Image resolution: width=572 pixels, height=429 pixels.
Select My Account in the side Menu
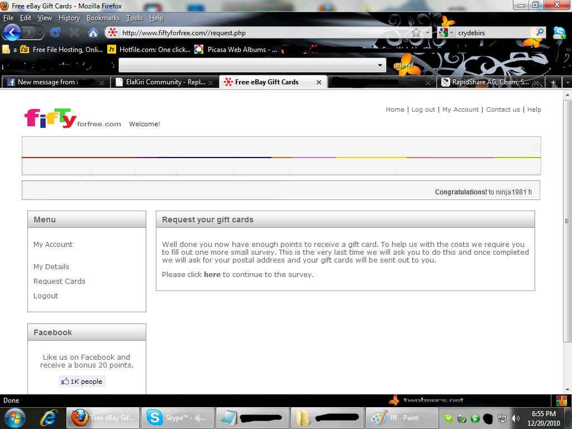pyautogui.click(x=53, y=245)
